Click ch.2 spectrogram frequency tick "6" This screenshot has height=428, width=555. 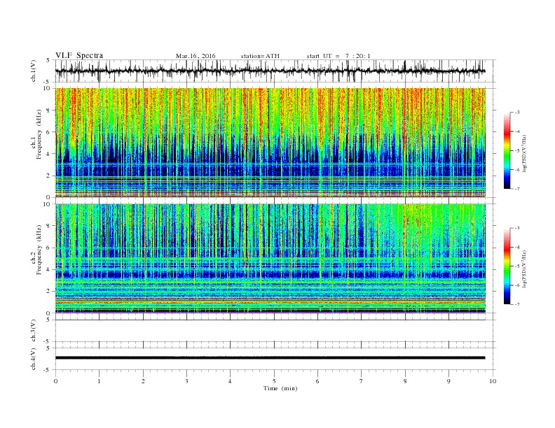pyautogui.click(x=49, y=248)
